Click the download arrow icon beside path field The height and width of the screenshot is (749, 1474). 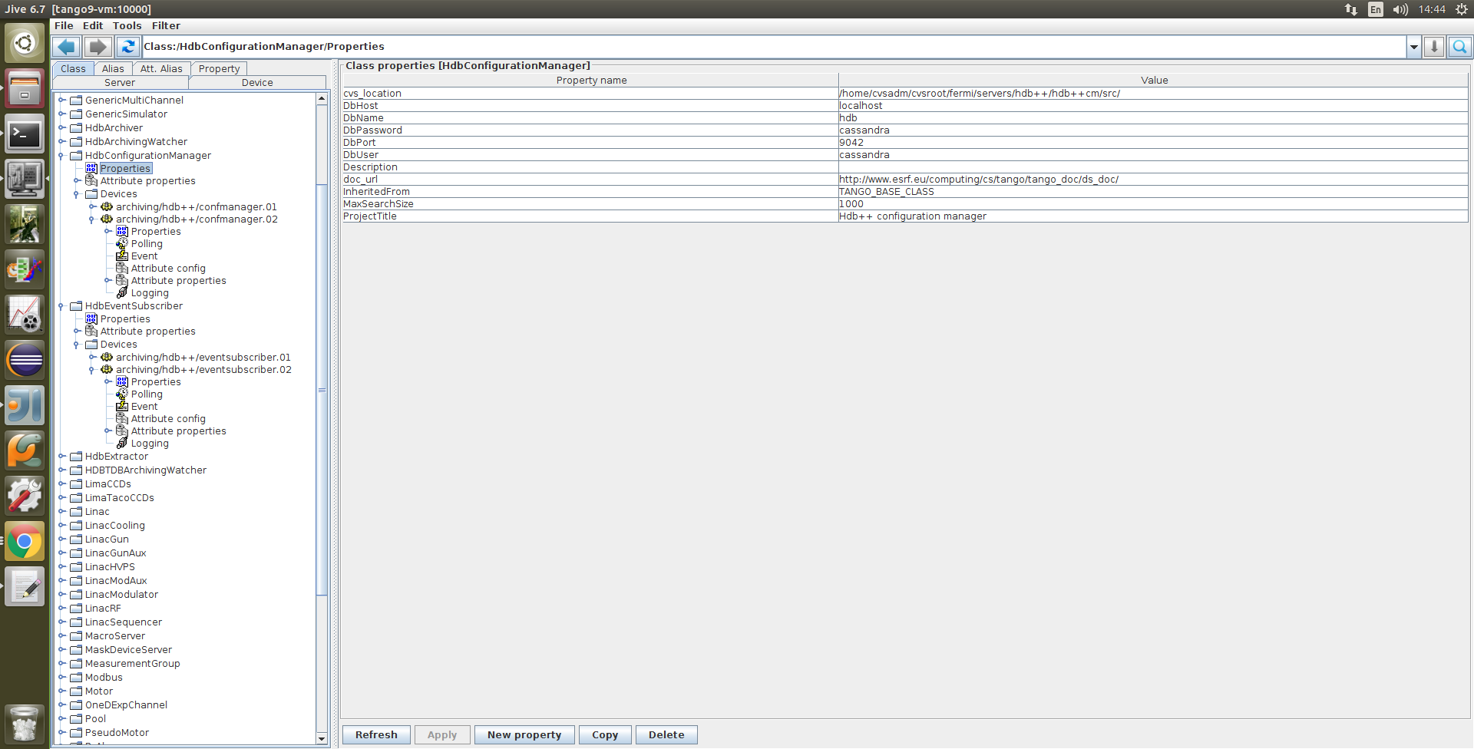[x=1434, y=47]
